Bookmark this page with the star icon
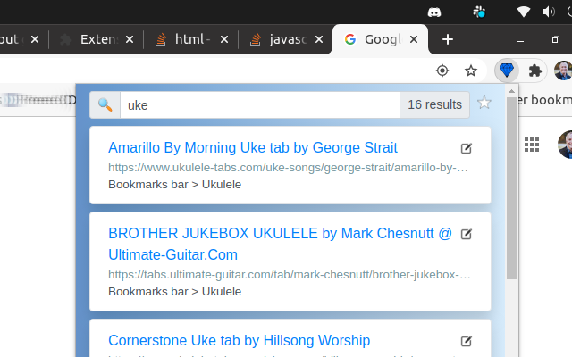 (471, 71)
